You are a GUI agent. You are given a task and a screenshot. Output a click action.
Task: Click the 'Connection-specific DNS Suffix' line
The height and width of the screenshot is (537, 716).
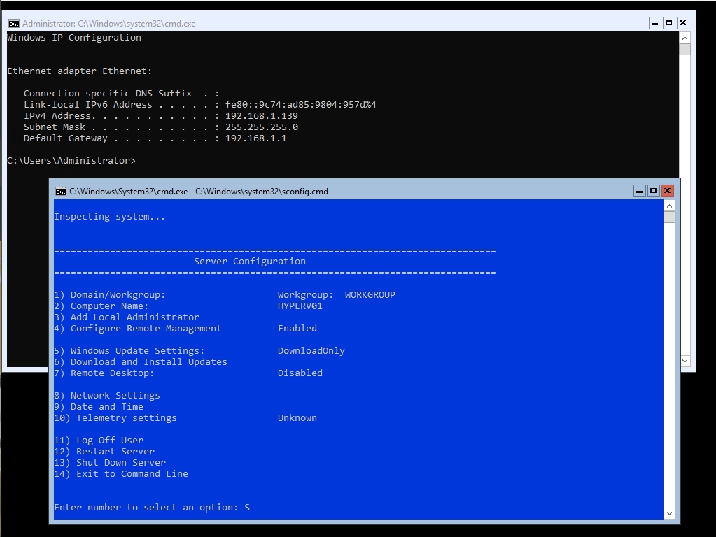[122, 94]
